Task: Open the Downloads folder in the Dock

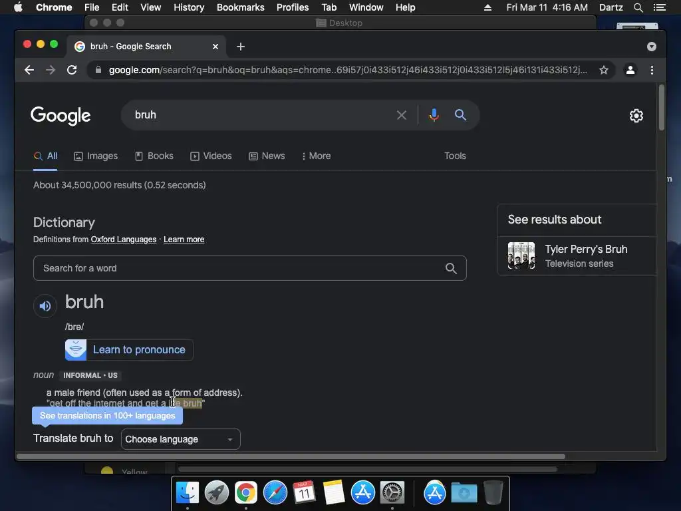Action: pyautogui.click(x=464, y=493)
